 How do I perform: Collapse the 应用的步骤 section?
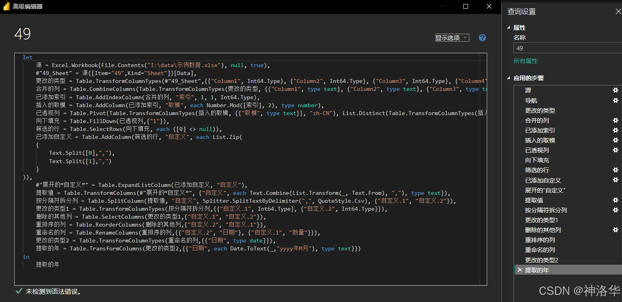pyautogui.click(x=509, y=78)
